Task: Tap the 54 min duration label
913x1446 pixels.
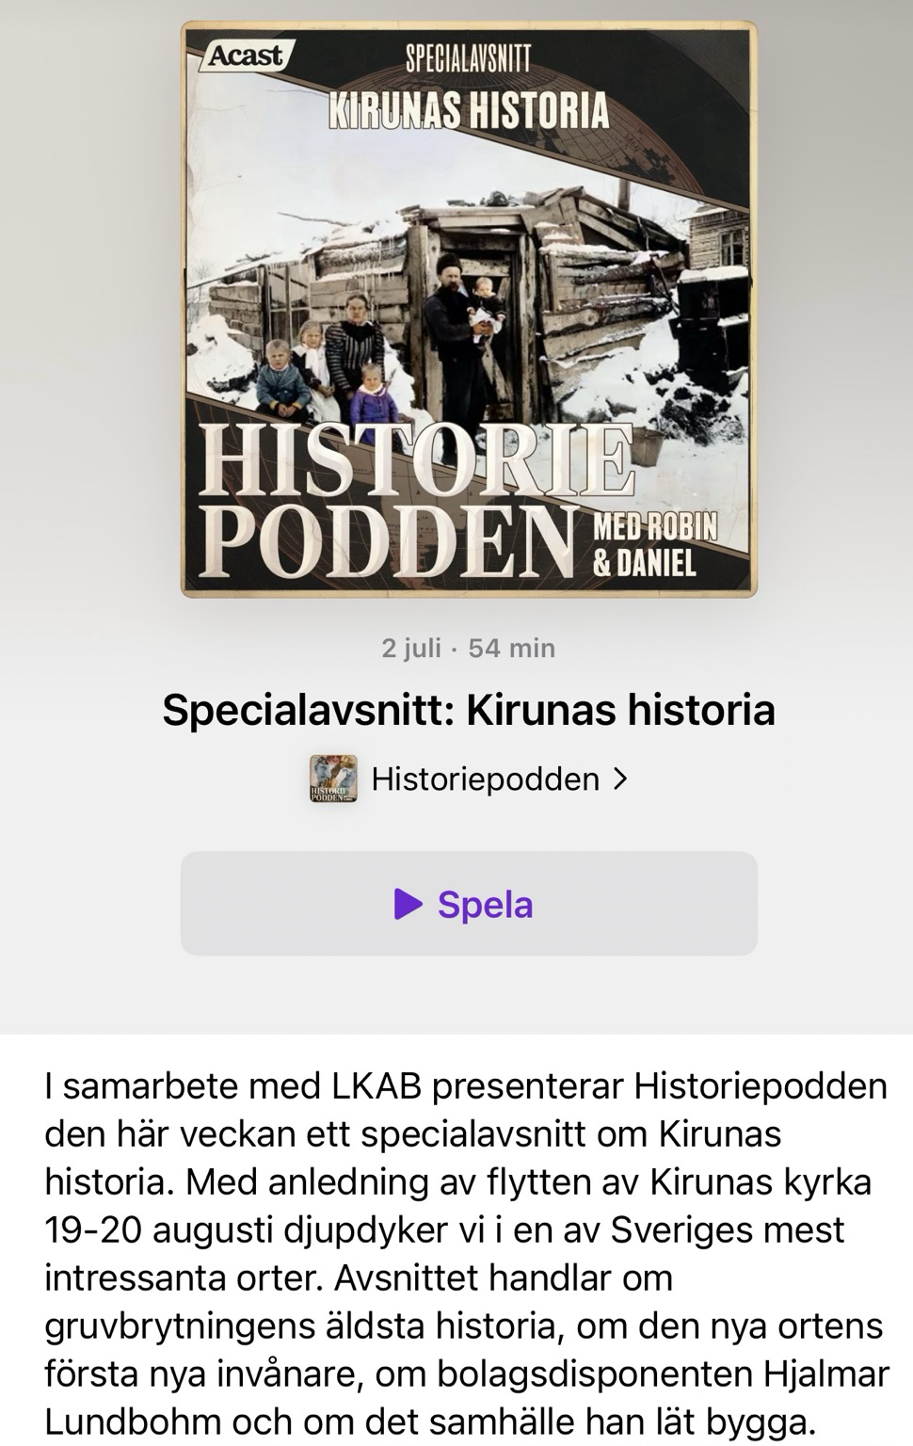Action: point(512,649)
